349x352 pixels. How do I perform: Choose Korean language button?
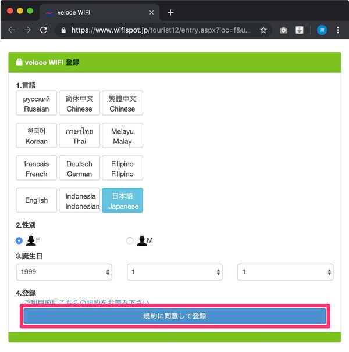37,135
